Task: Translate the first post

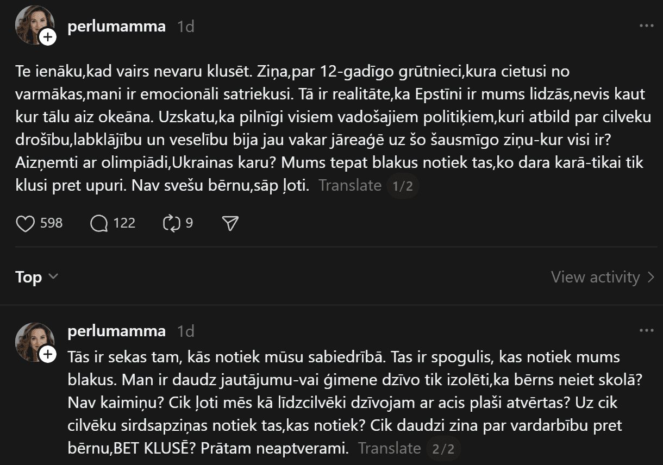Action: pos(350,185)
